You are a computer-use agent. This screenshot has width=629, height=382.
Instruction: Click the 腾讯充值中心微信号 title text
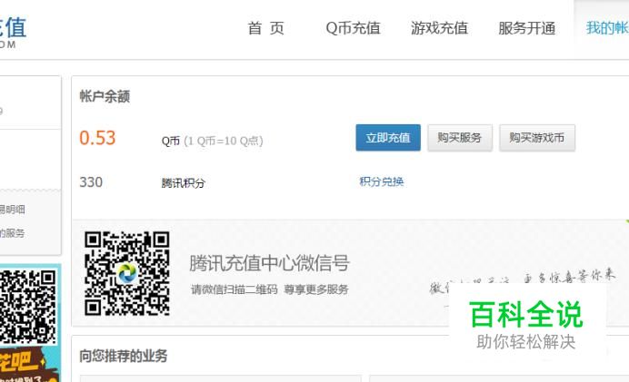269,263
